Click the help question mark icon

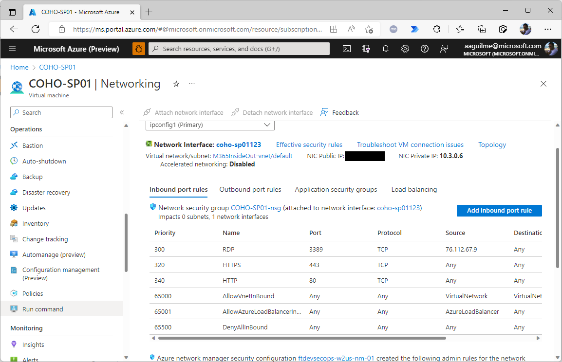coord(425,49)
